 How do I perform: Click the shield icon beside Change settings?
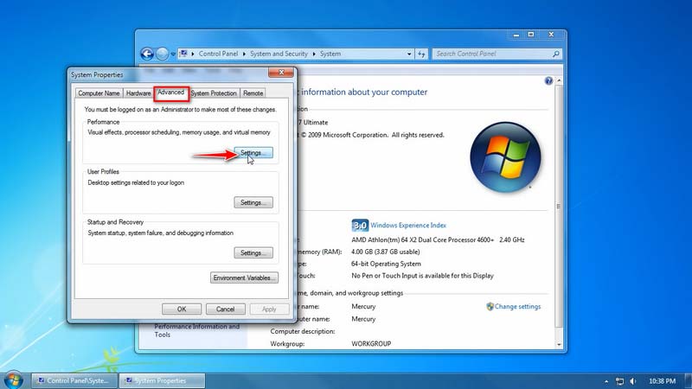tap(490, 307)
